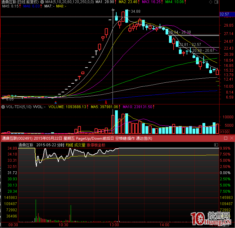Click the 20.39 price axis label
This screenshot has width=235, height=228.
click(x=228, y=55)
